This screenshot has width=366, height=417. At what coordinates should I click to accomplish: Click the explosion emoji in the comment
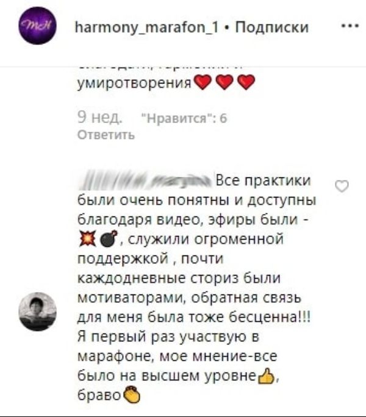pos(87,239)
